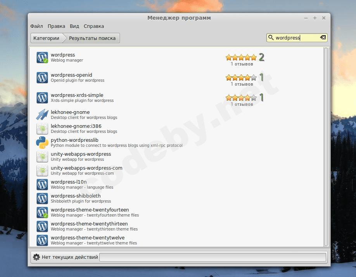Maximize the Менеджер программ window

click(315, 18)
